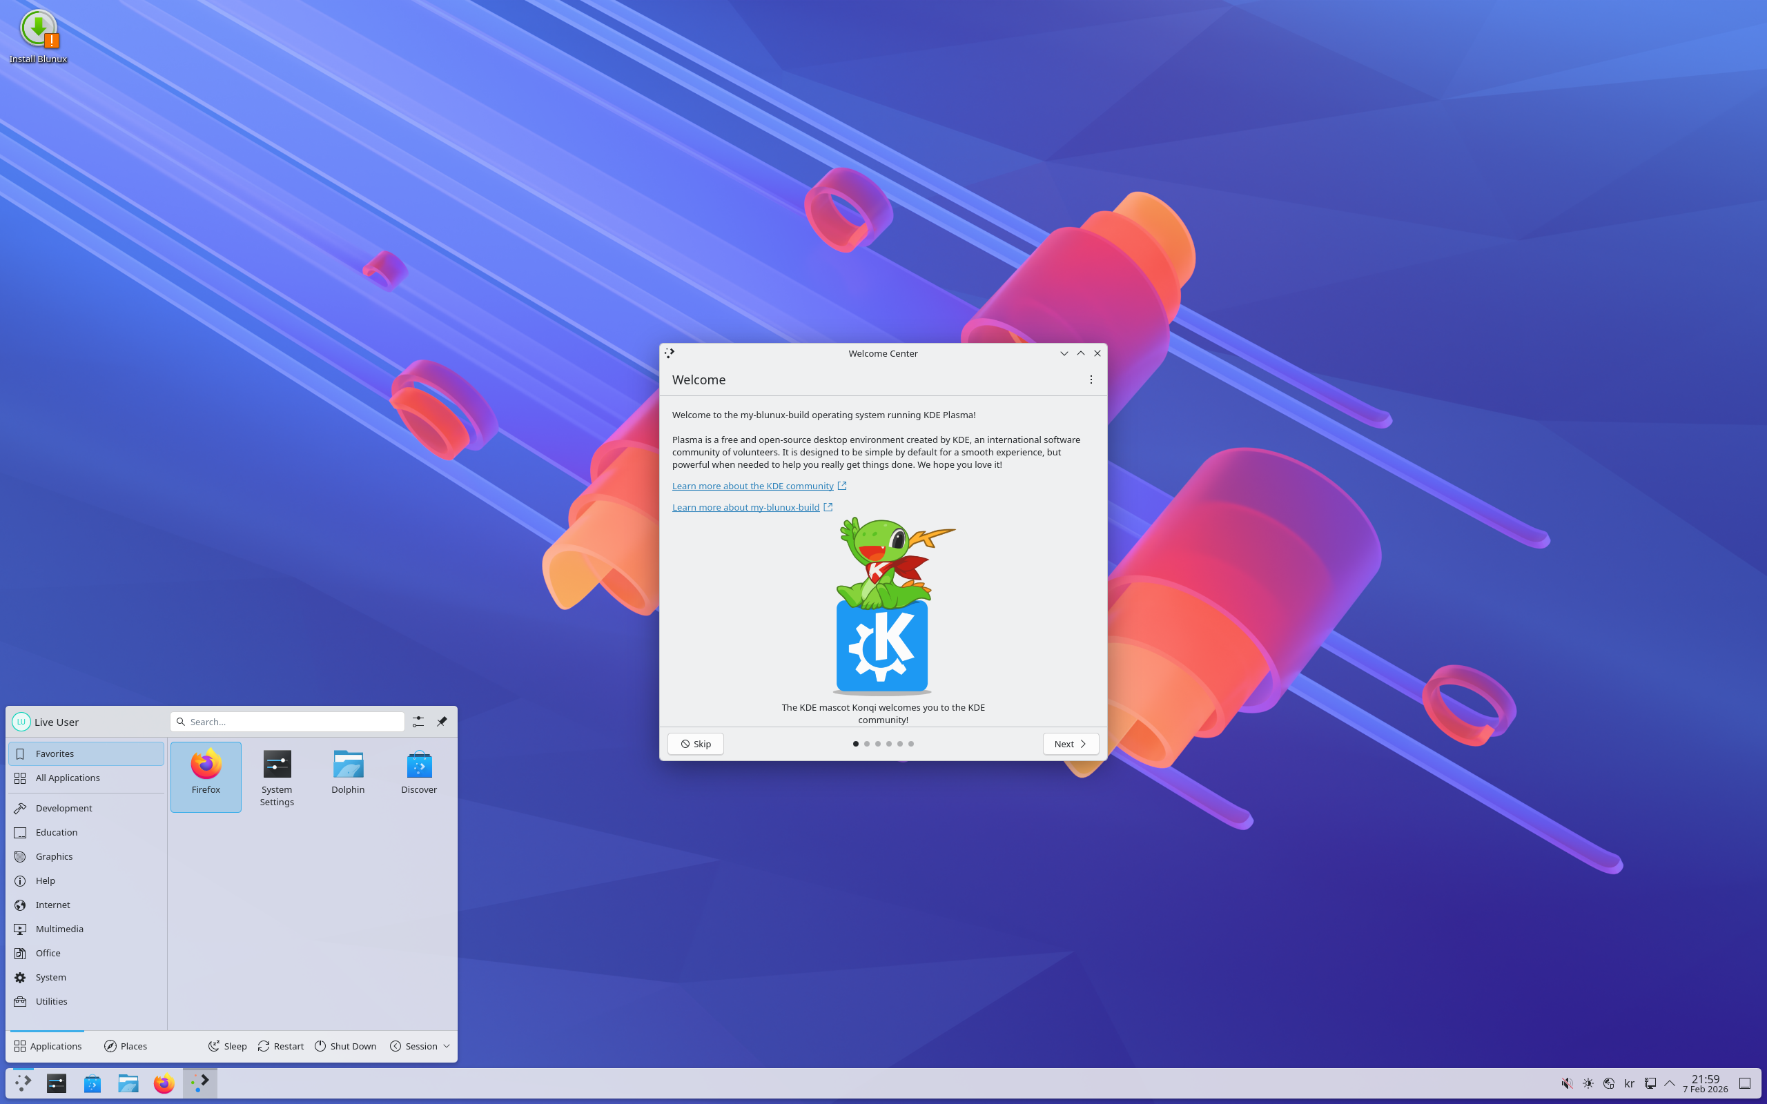Click the show desktop button
This screenshot has width=1767, height=1104.
(1744, 1083)
